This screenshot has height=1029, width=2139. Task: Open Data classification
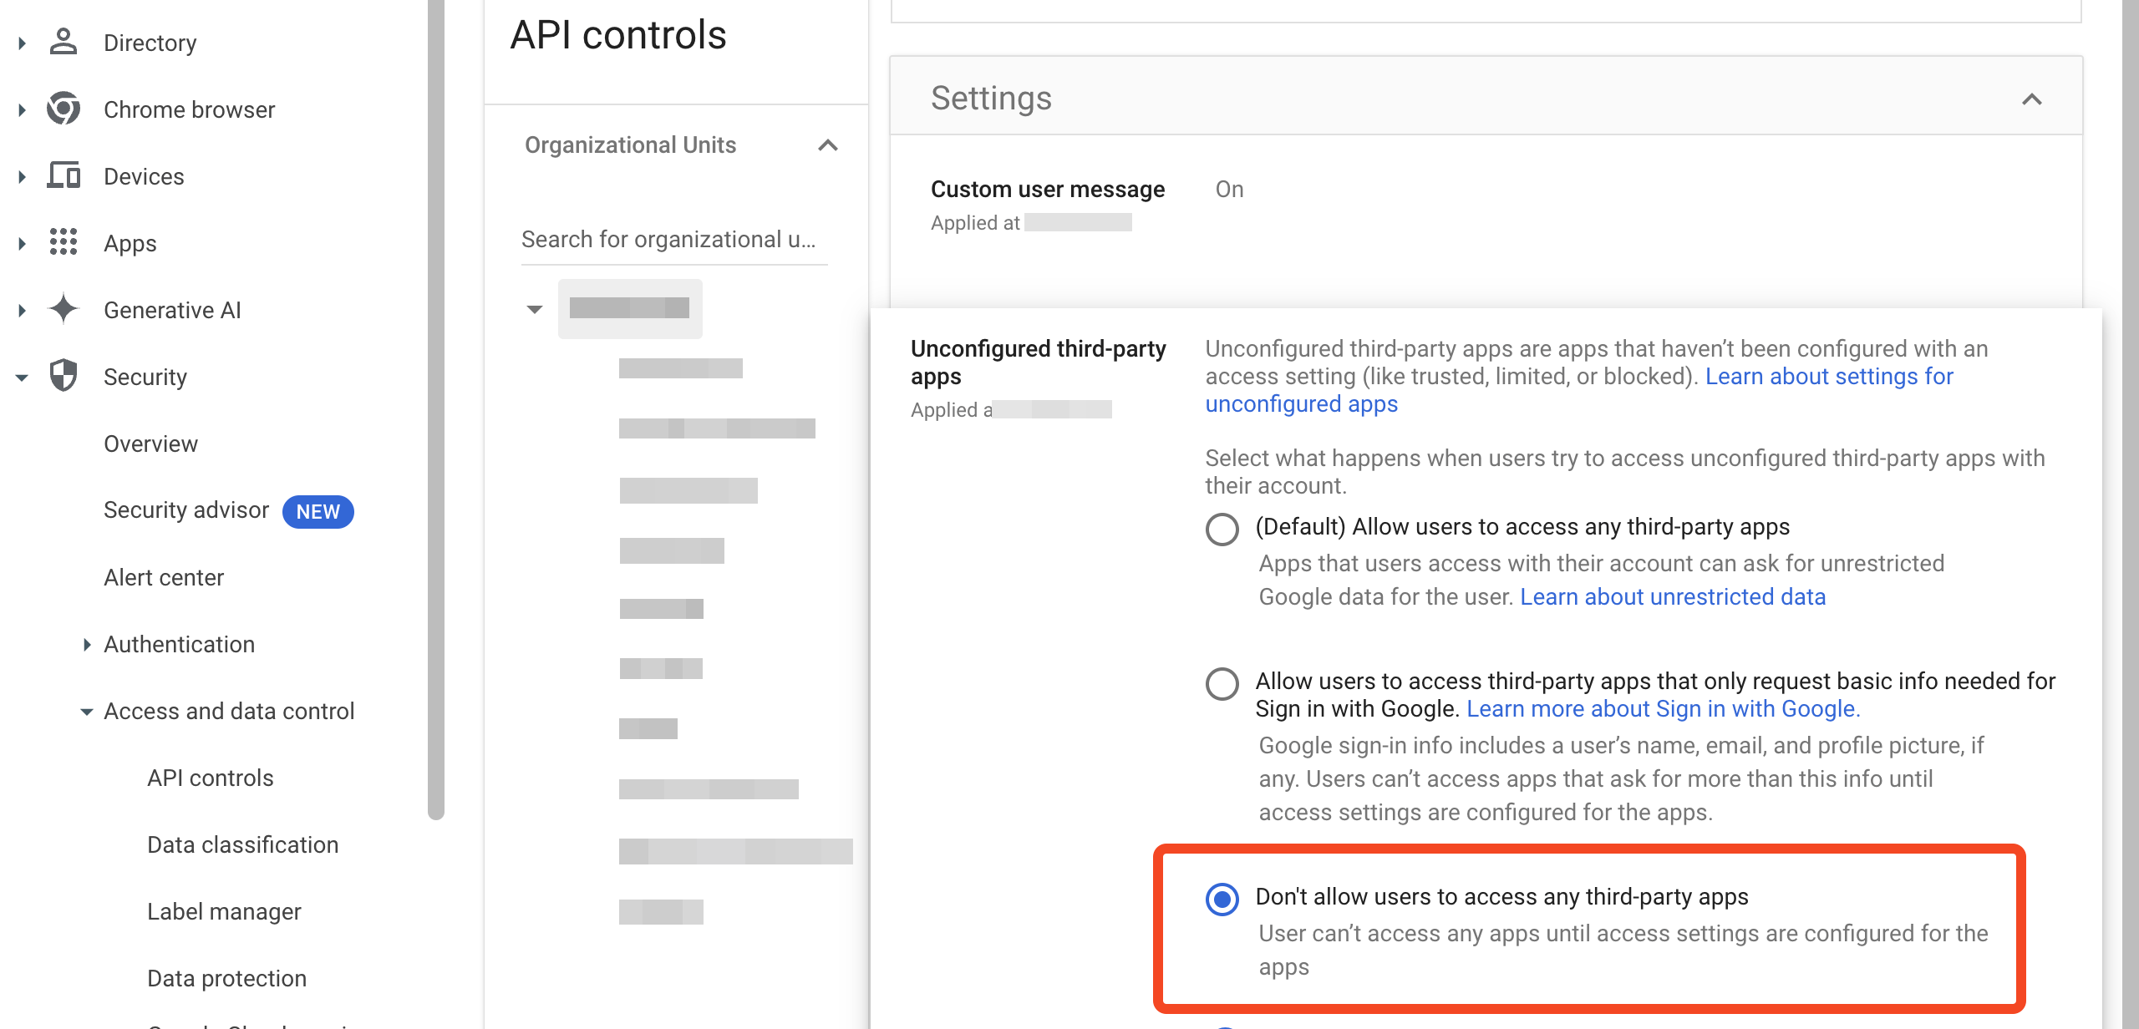pyautogui.click(x=243, y=844)
